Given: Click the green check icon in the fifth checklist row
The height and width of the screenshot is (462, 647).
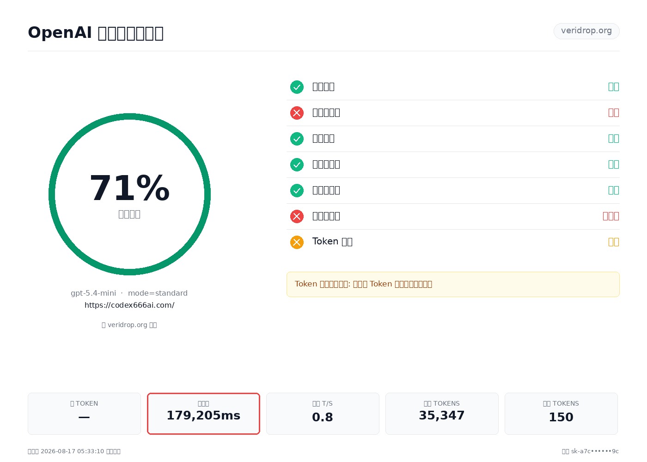Looking at the screenshot, I should tap(297, 190).
